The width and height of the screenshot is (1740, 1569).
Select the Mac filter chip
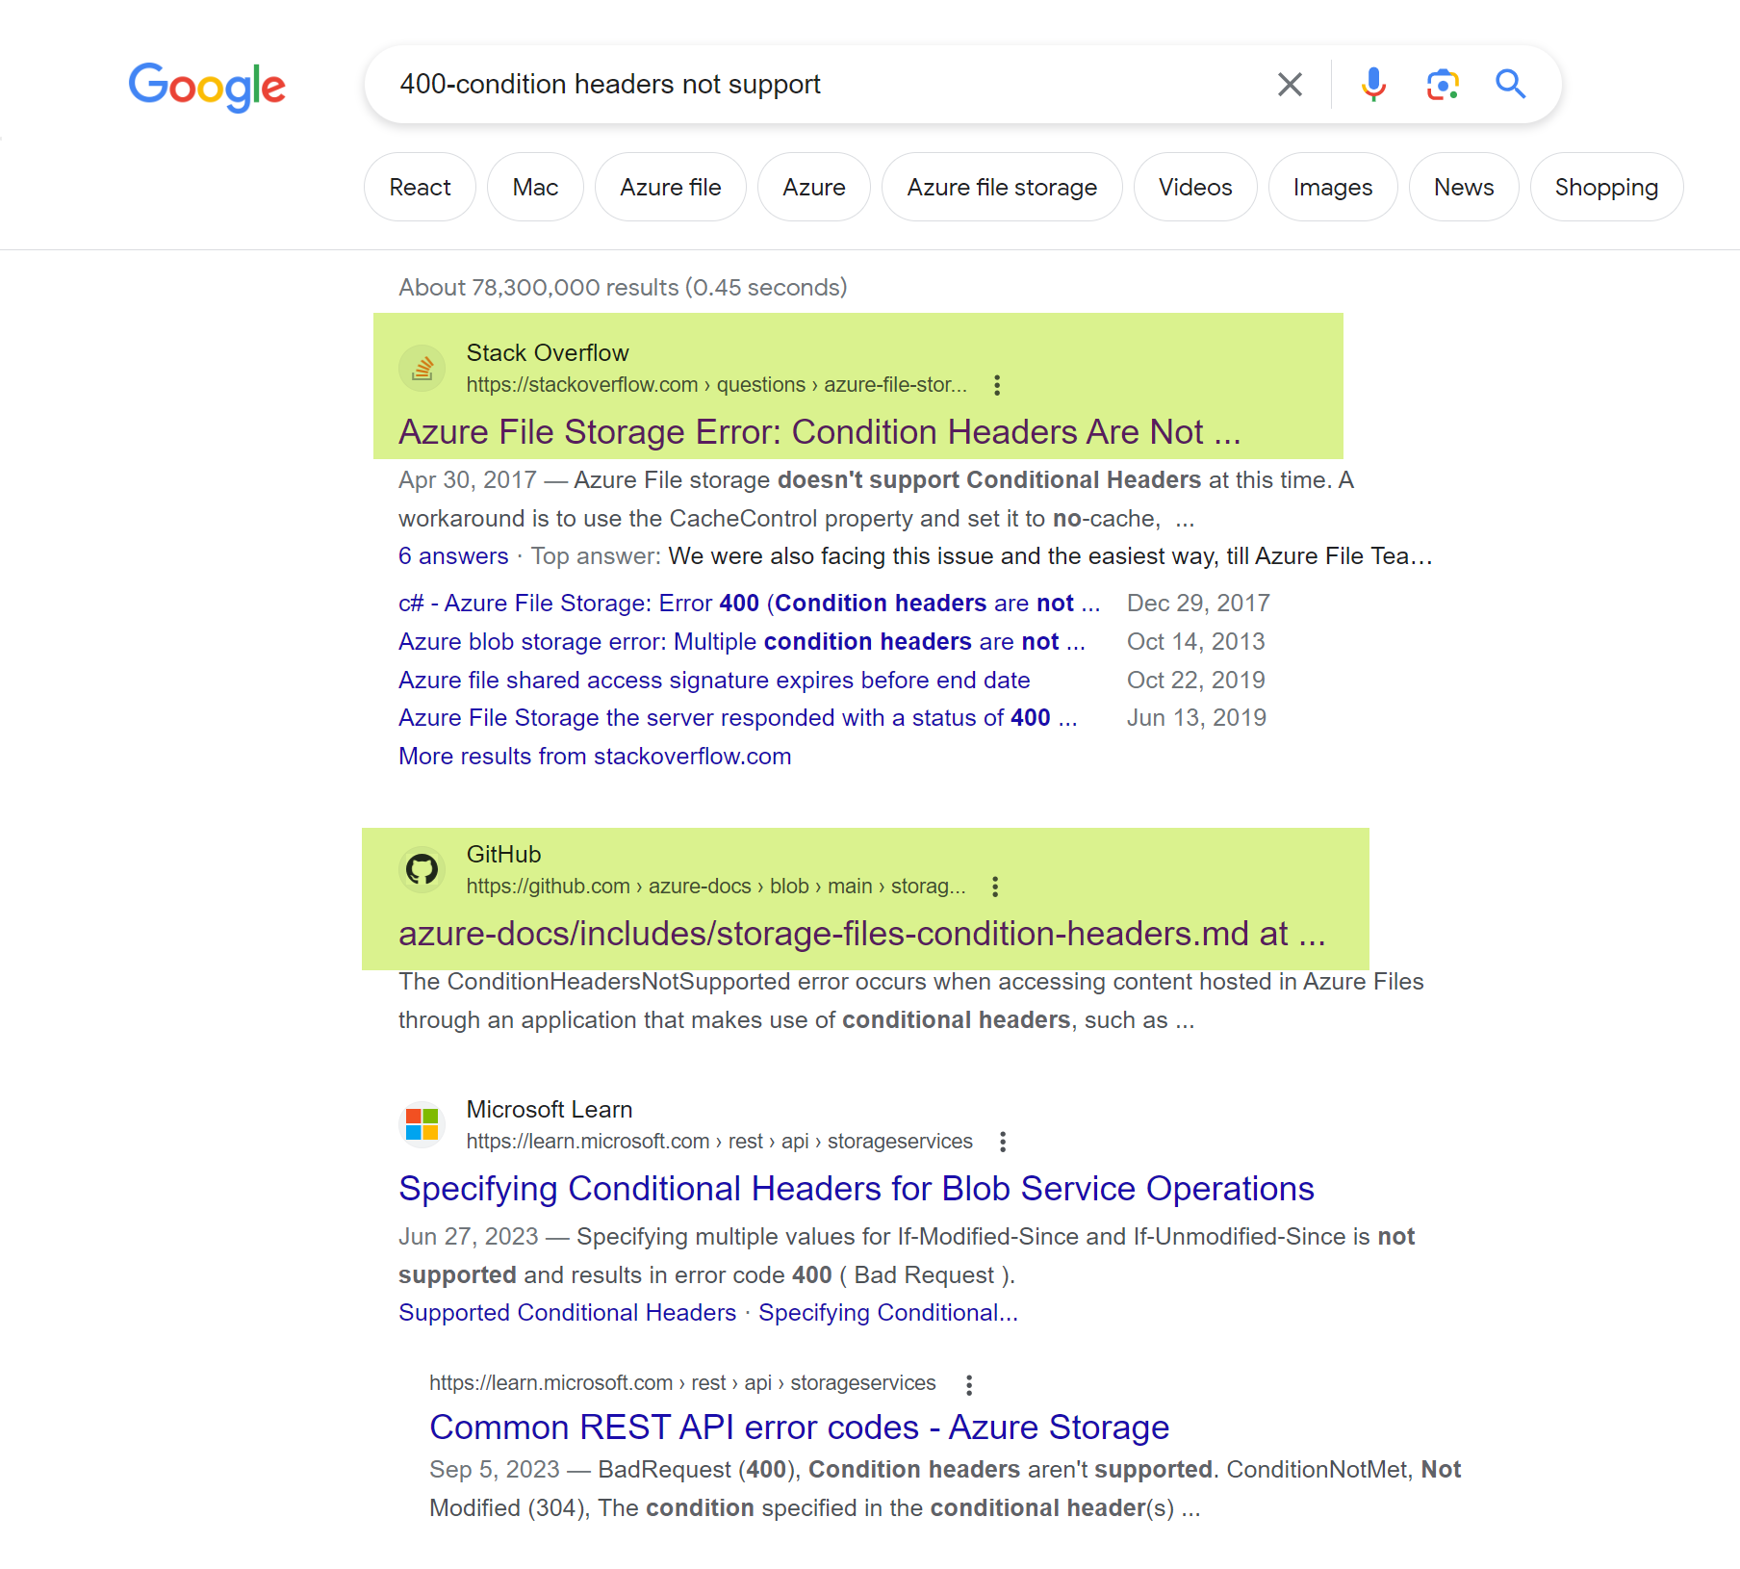click(535, 187)
